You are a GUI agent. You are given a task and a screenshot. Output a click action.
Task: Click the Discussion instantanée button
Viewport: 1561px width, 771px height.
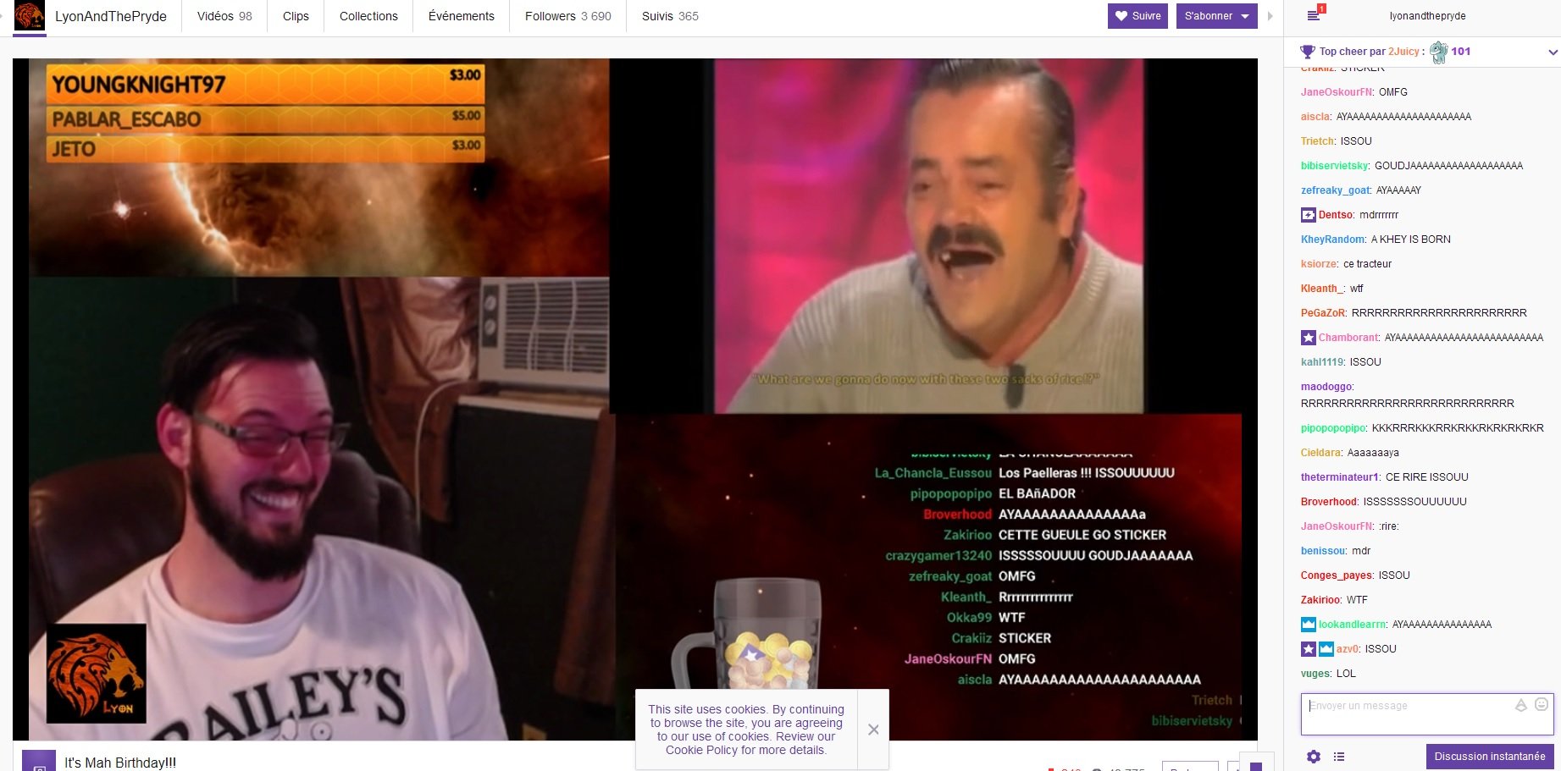[x=1489, y=757]
